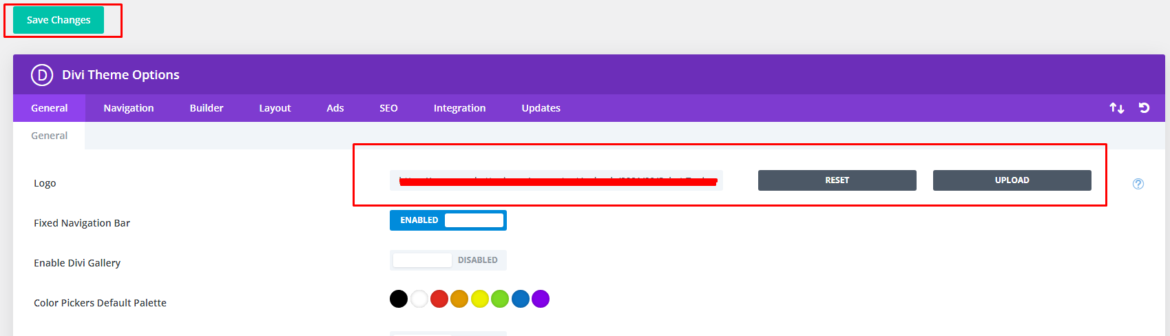Viewport: 1170px width, 336px height.
Task: Pick the purple palette color swatch
Action: (541, 299)
